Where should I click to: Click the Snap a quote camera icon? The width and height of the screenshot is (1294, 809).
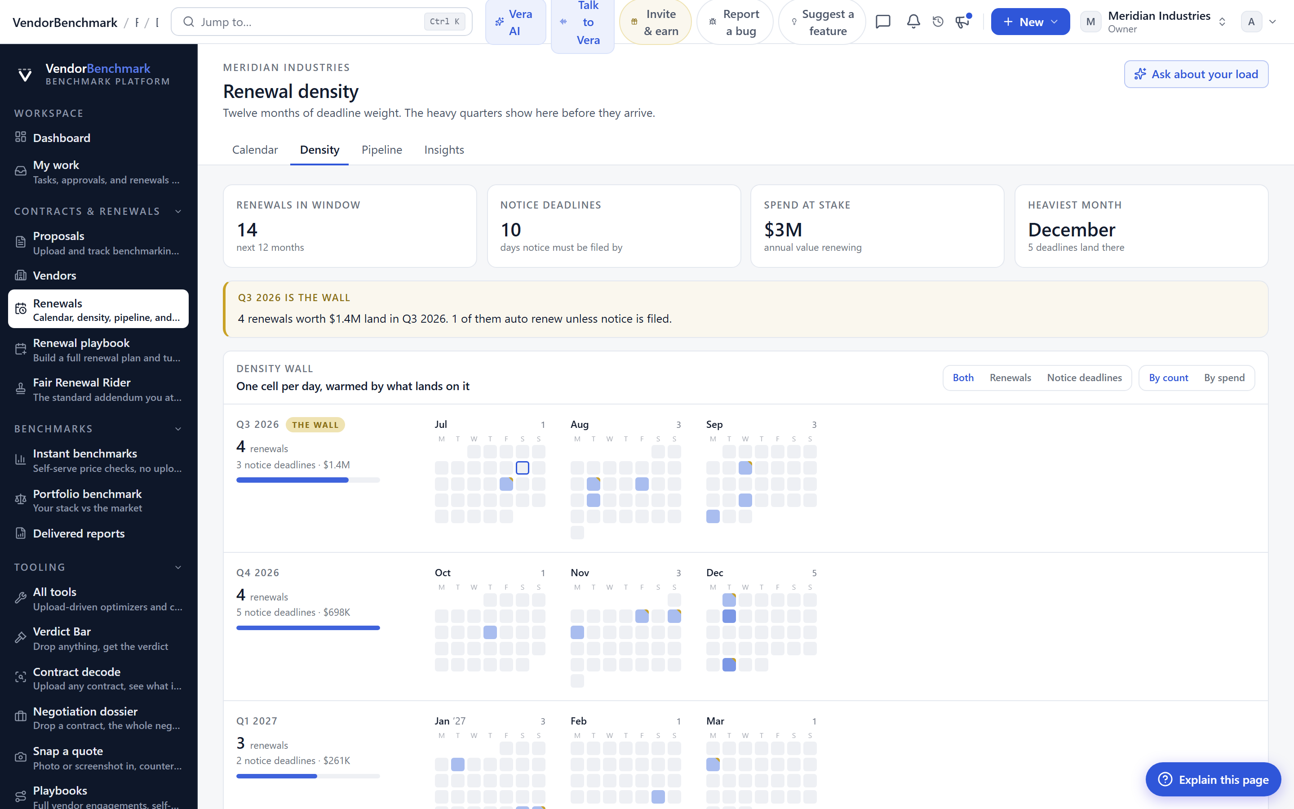click(x=20, y=758)
